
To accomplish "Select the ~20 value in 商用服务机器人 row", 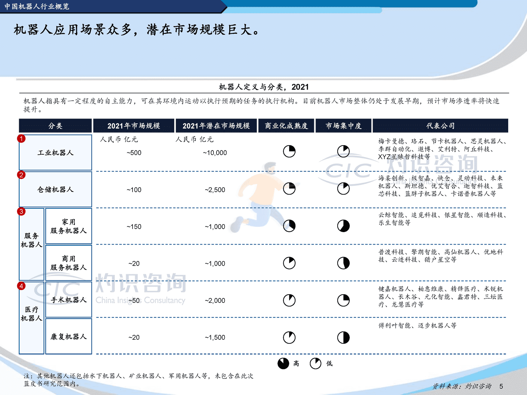I will click(x=134, y=263).
